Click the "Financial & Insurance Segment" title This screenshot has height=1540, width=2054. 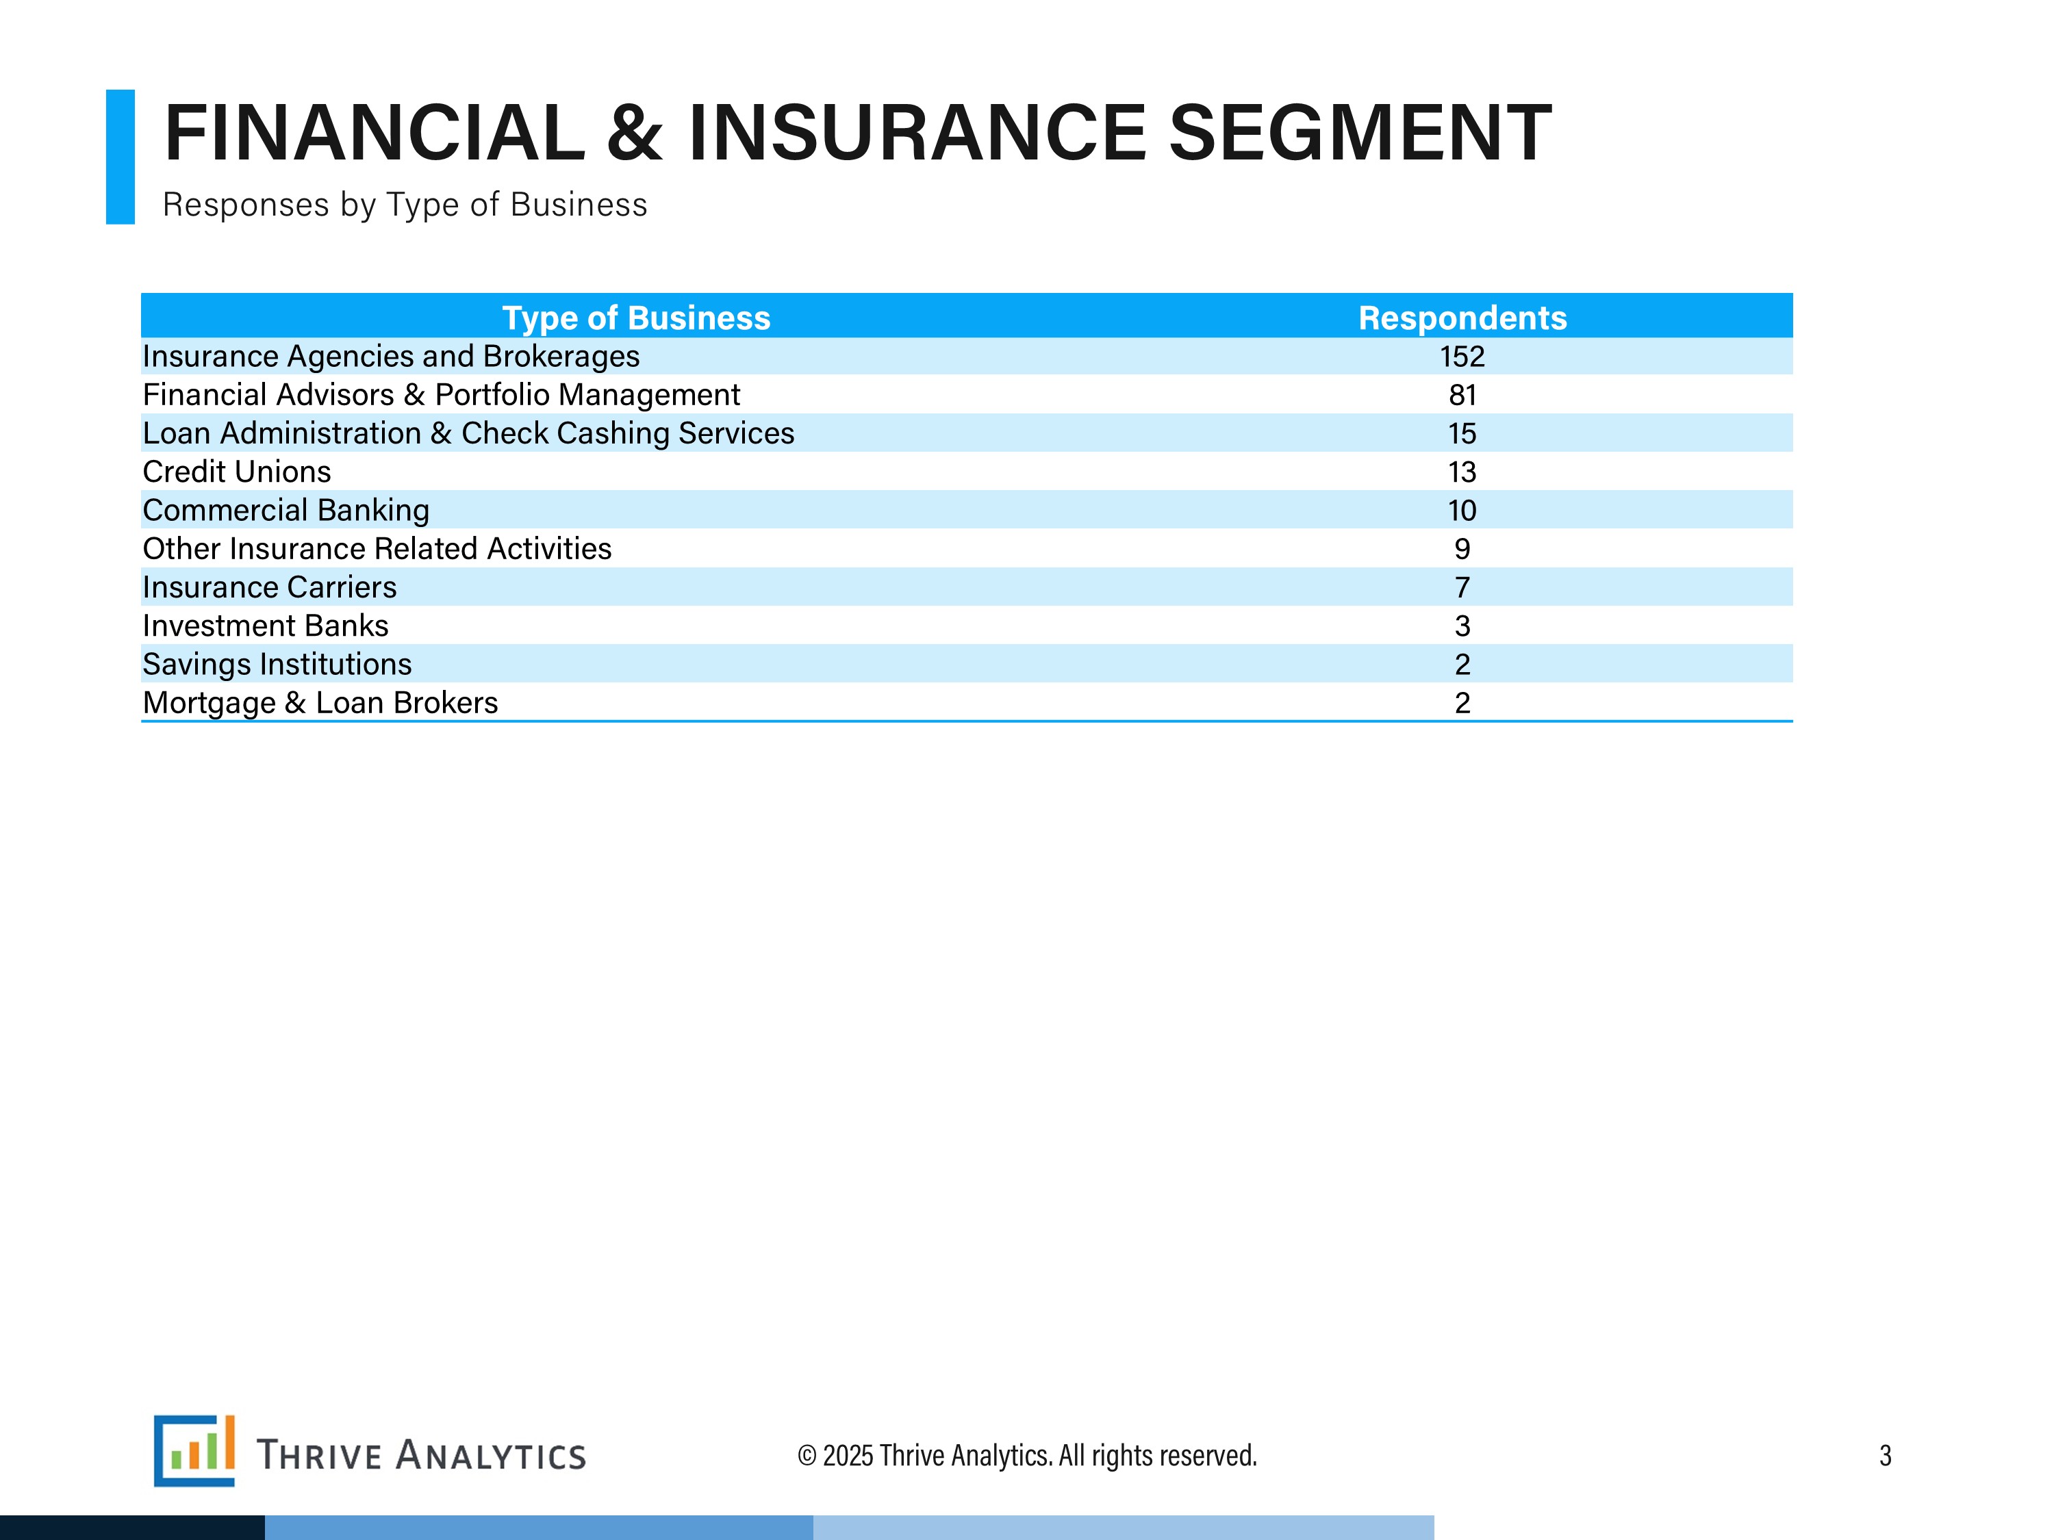856,133
